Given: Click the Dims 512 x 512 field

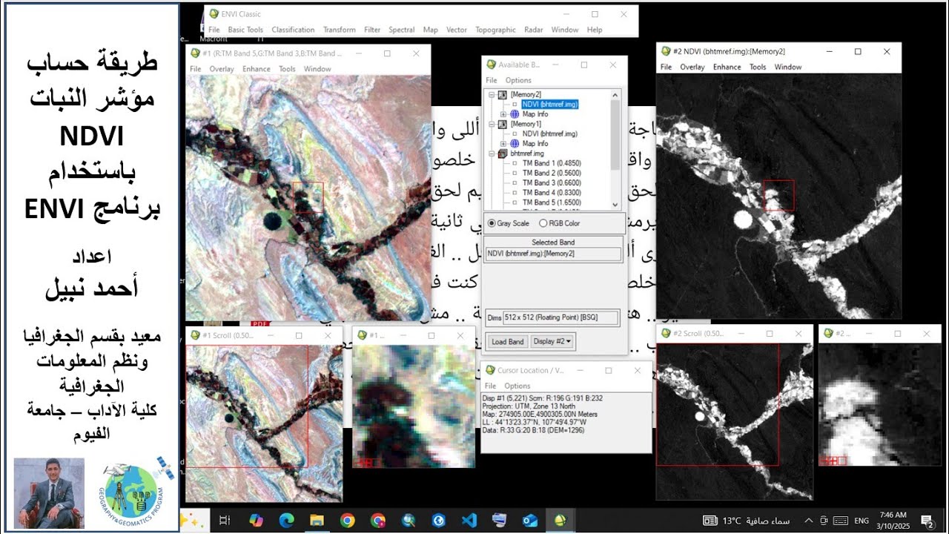Looking at the screenshot, I should (561, 317).
